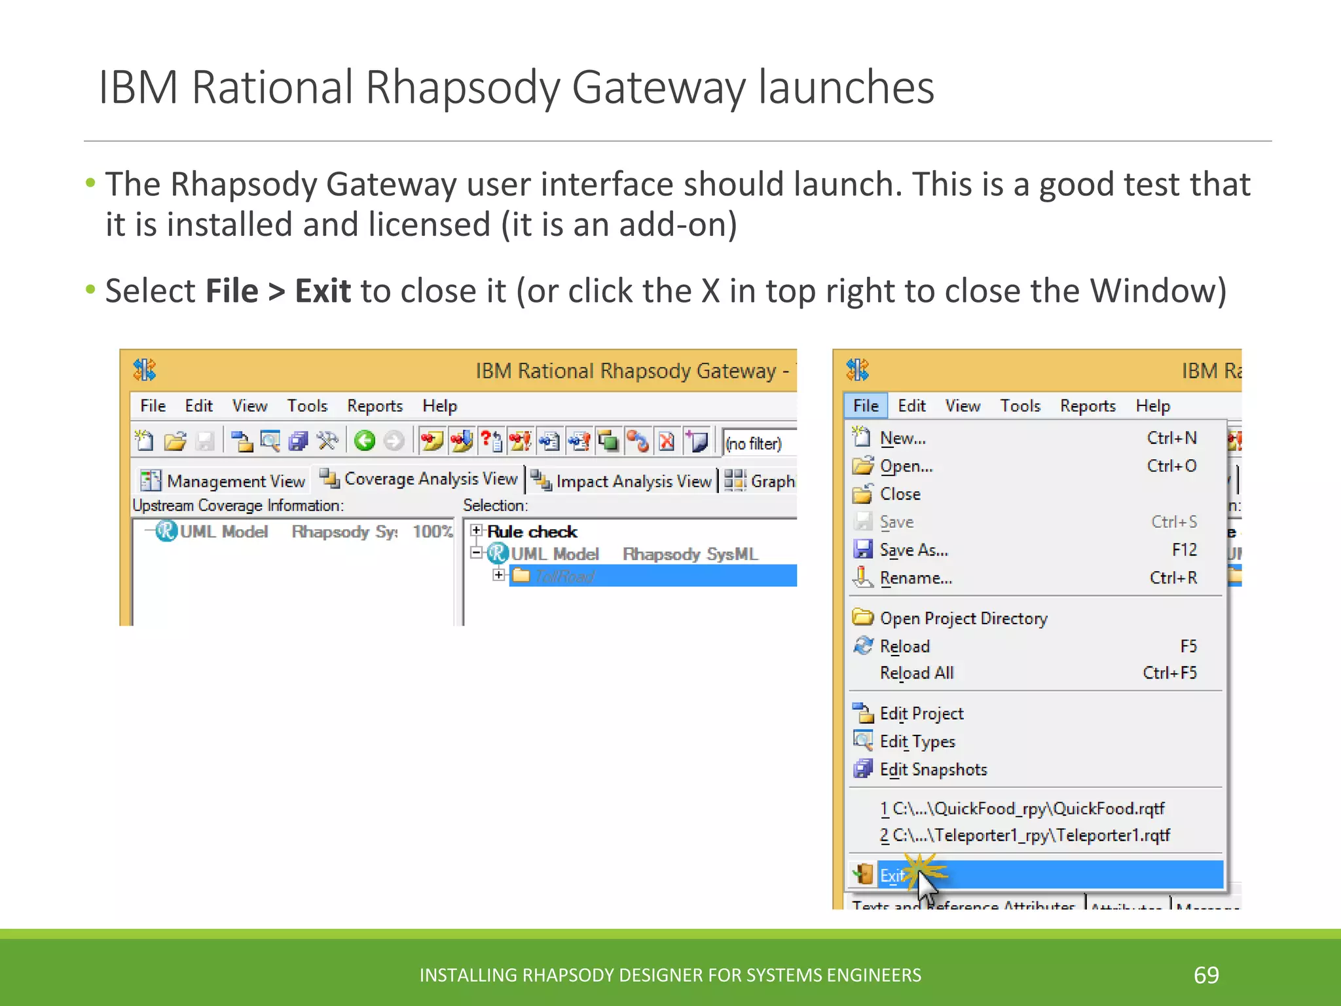Open Help menu in the Coverage Analysis window
This screenshot has height=1006, width=1341.
coord(440,406)
